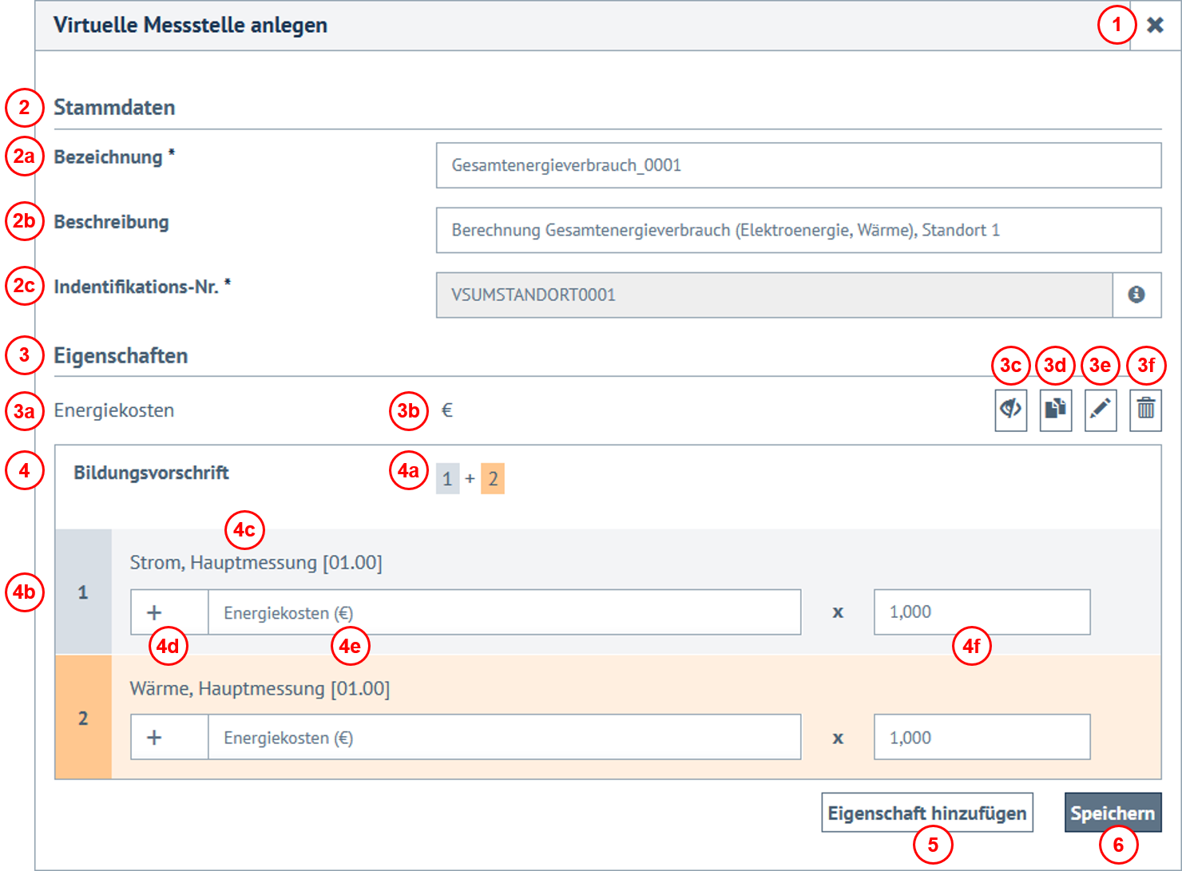Click inside the Beschreibung field
The width and height of the screenshot is (1182, 871).
[x=798, y=230]
